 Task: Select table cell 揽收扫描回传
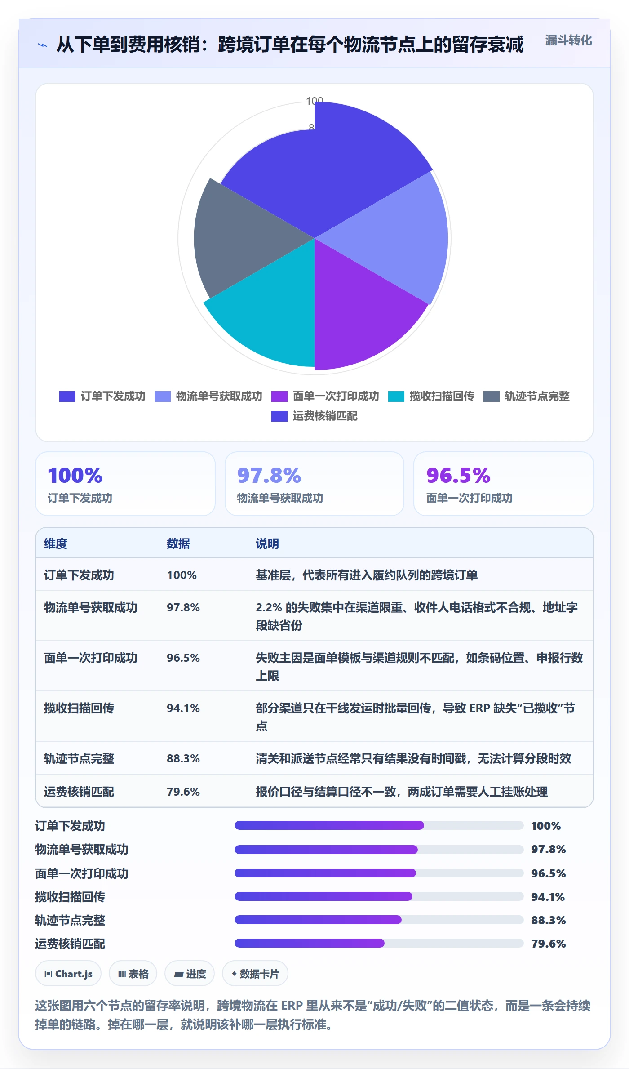[x=79, y=708]
